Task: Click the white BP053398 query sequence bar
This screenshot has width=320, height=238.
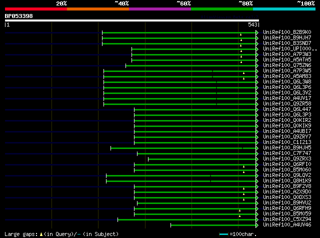Action: coord(132,20)
